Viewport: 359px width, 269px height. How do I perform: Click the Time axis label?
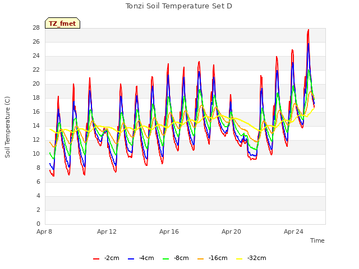tap(317, 240)
